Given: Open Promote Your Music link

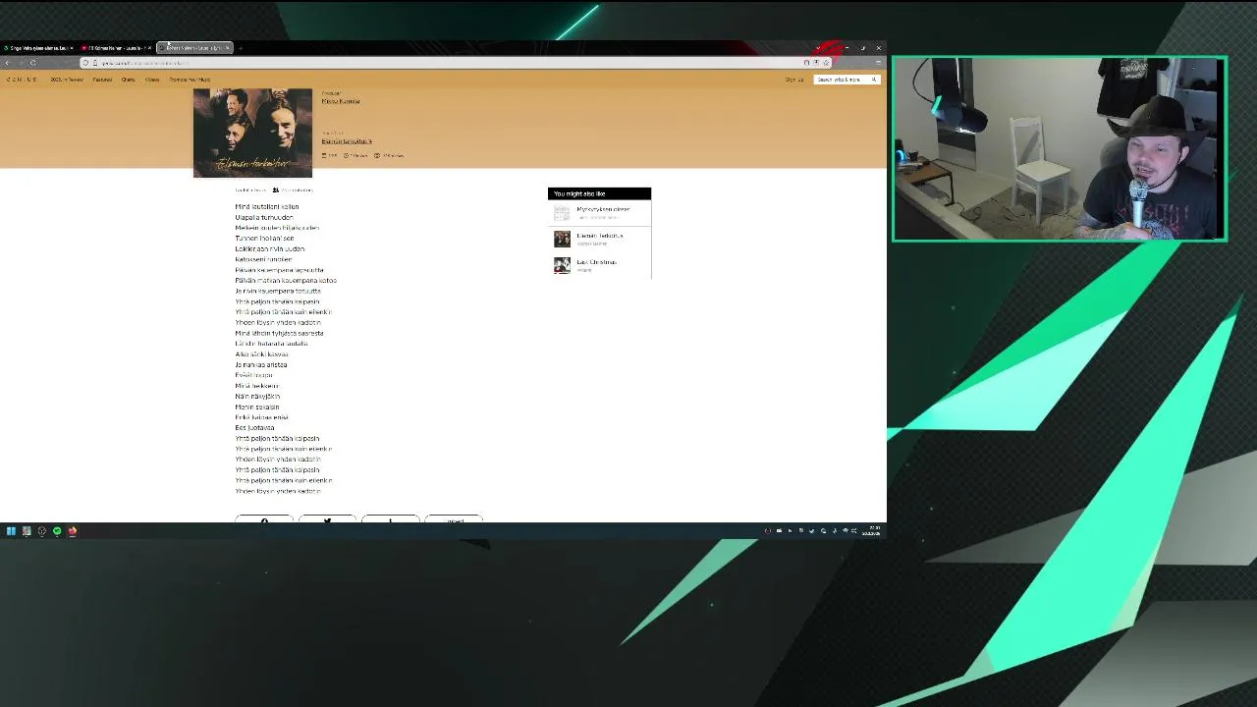Looking at the screenshot, I should pos(190,80).
